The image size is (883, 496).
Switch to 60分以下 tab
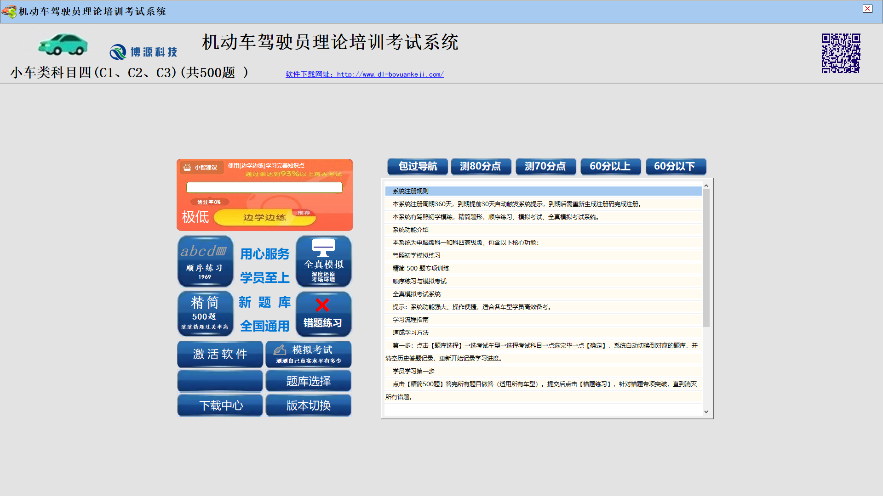[x=676, y=166]
